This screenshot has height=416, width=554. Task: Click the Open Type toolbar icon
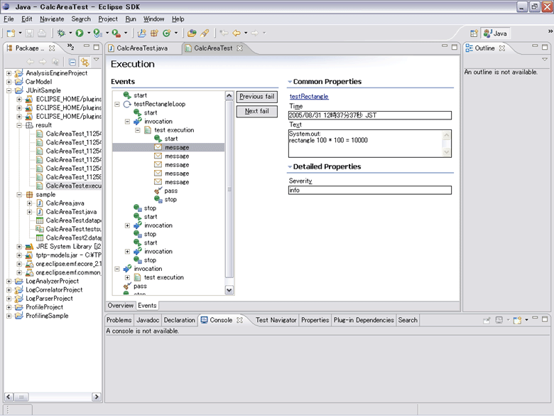pos(192,33)
